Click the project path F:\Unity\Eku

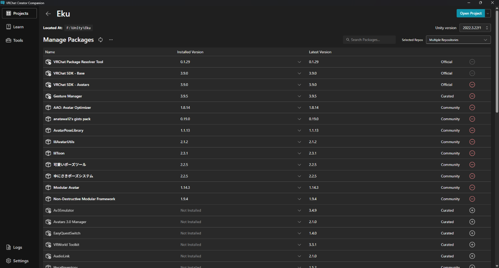79,28
